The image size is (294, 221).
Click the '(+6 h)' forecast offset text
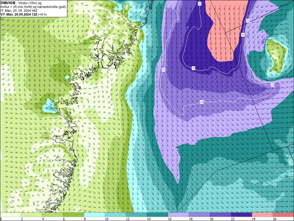point(42,14)
